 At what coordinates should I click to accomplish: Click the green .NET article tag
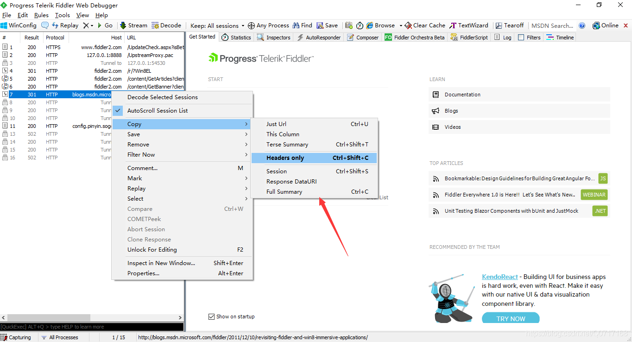600,211
